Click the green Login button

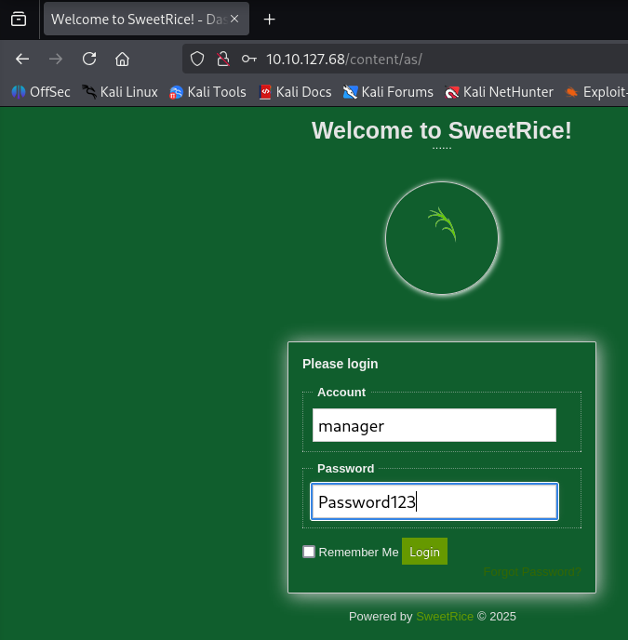pyautogui.click(x=424, y=552)
